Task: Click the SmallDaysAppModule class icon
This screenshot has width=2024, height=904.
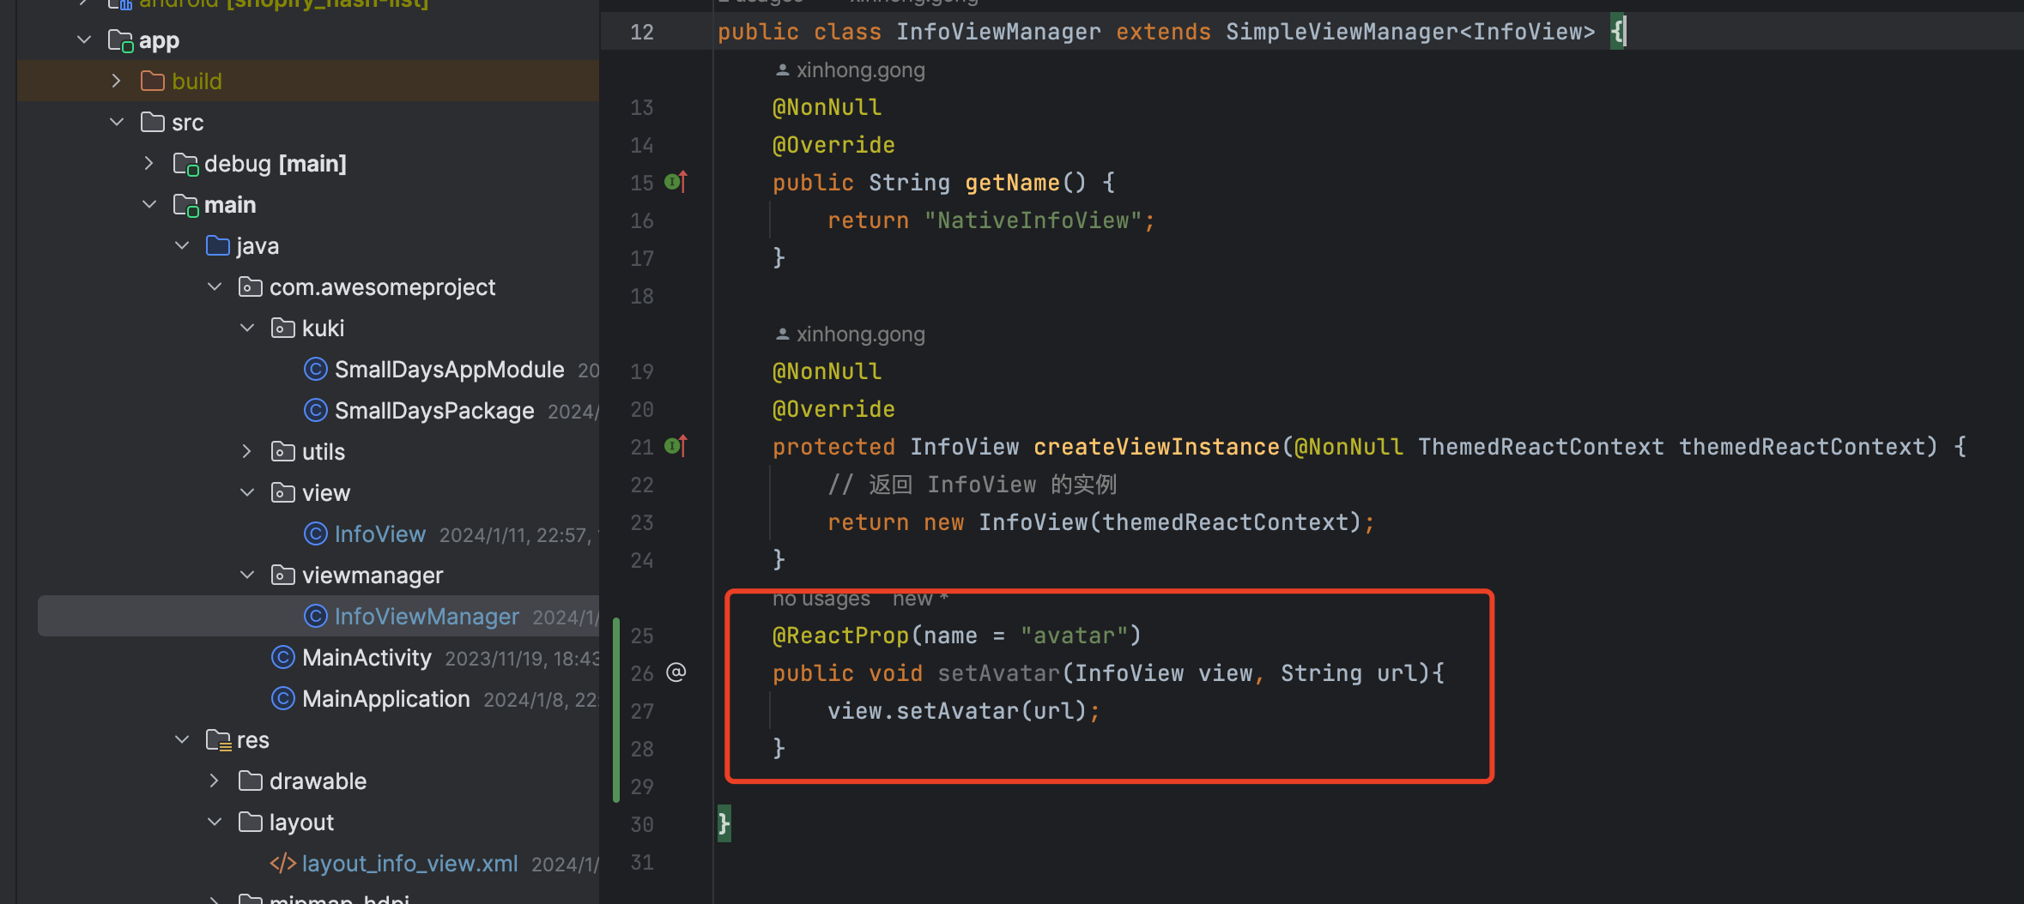Action: tap(316, 369)
